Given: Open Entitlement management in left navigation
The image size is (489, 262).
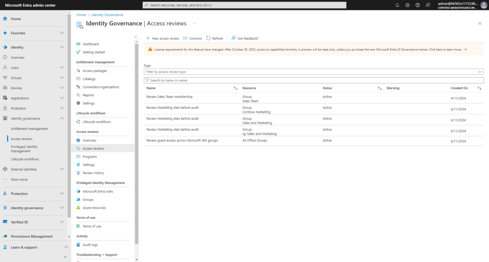Looking at the screenshot, I should click(29, 129).
